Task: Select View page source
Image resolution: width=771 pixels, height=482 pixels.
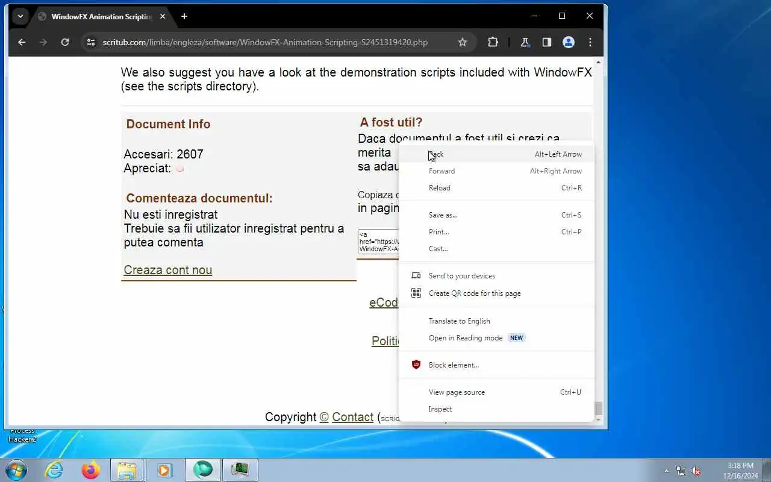Action: (x=497, y=392)
